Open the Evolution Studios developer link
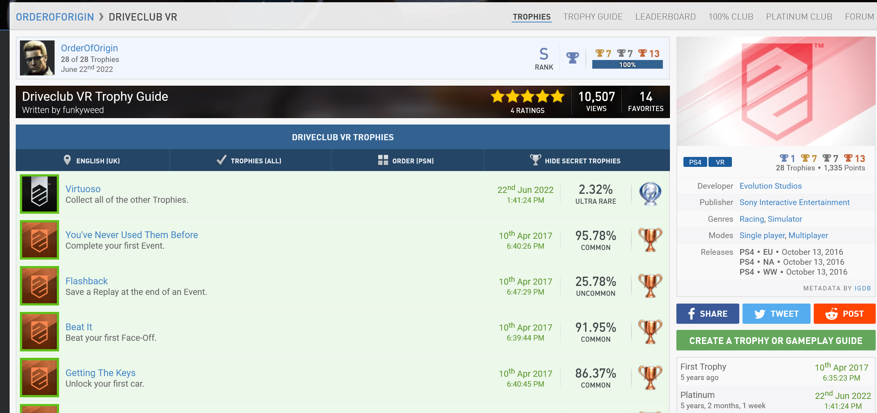This screenshot has width=877, height=413. click(x=770, y=186)
